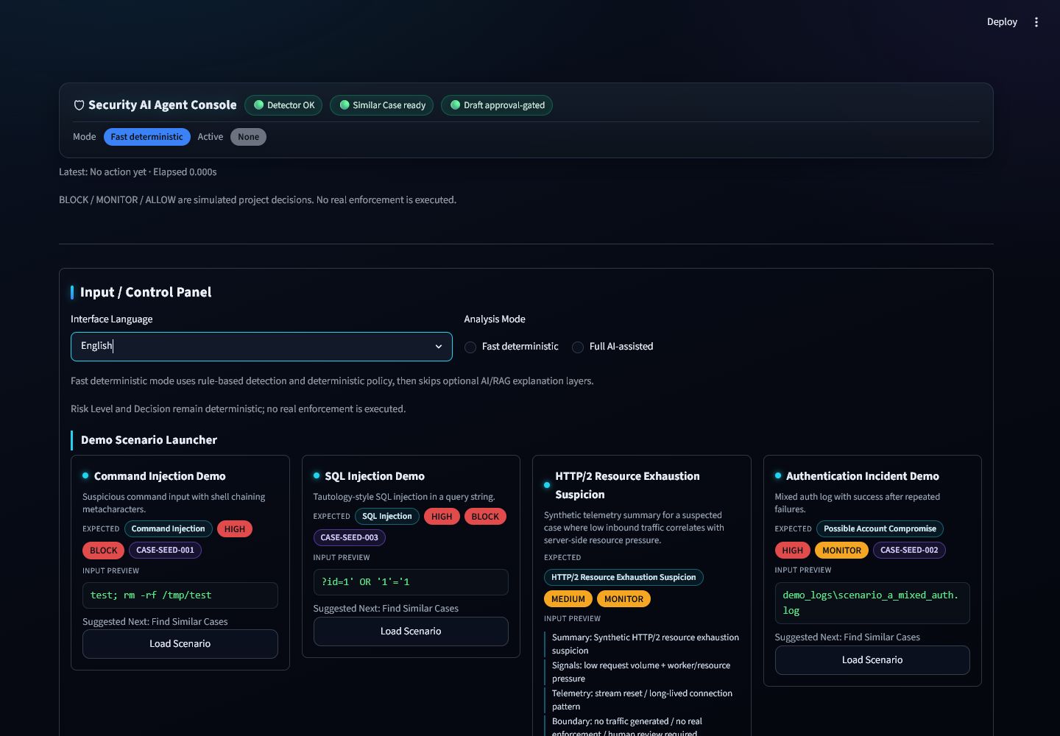Open the three-dot main menu icon
Image resolution: width=1060 pixels, height=736 pixels.
[x=1036, y=22]
